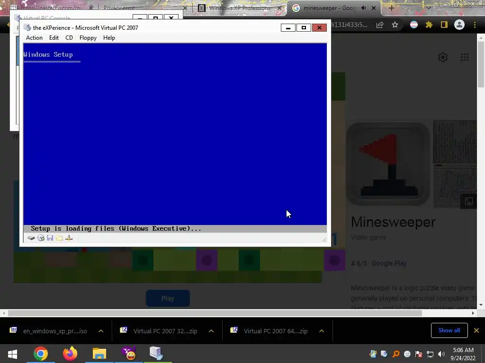Open the CD menu in Virtual PC
This screenshot has width=485, height=363.
coord(69,38)
